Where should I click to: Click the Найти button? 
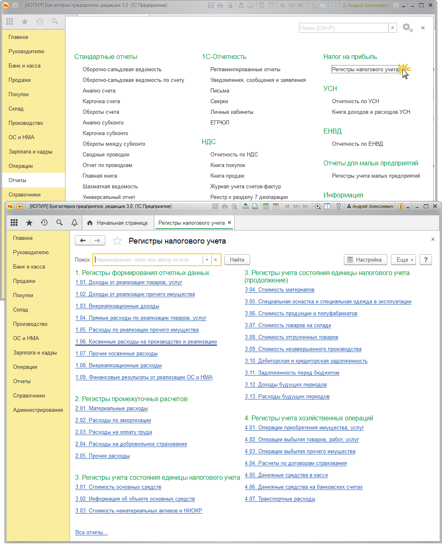tap(237, 260)
